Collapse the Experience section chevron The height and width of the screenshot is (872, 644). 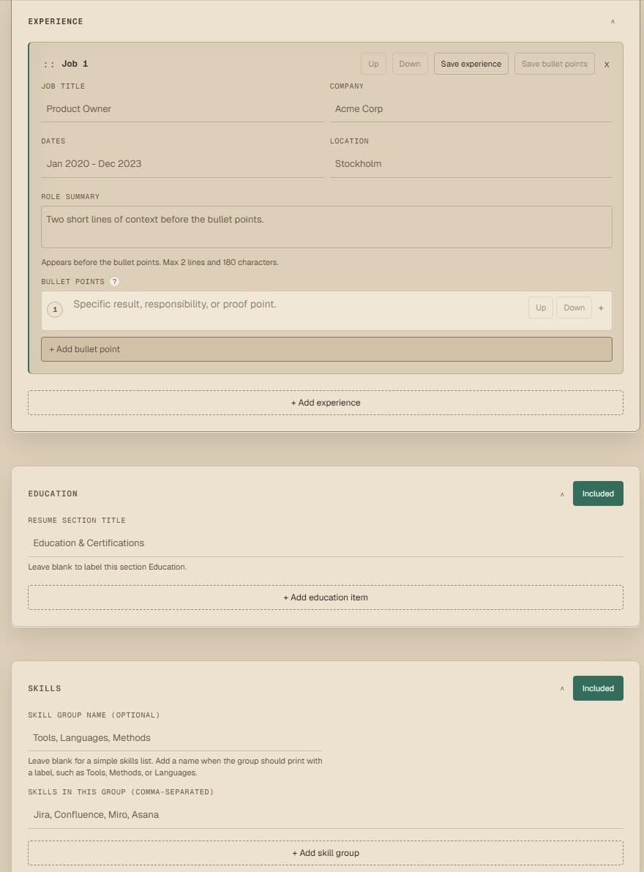point(613,22)
